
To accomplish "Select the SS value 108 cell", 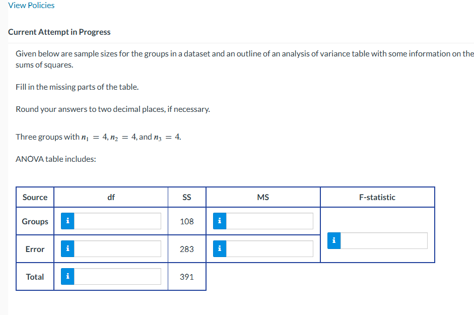I will [x=187, y=221].
